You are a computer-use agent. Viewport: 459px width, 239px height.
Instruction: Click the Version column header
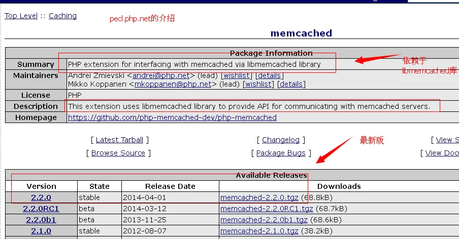[x=41, y=186]
